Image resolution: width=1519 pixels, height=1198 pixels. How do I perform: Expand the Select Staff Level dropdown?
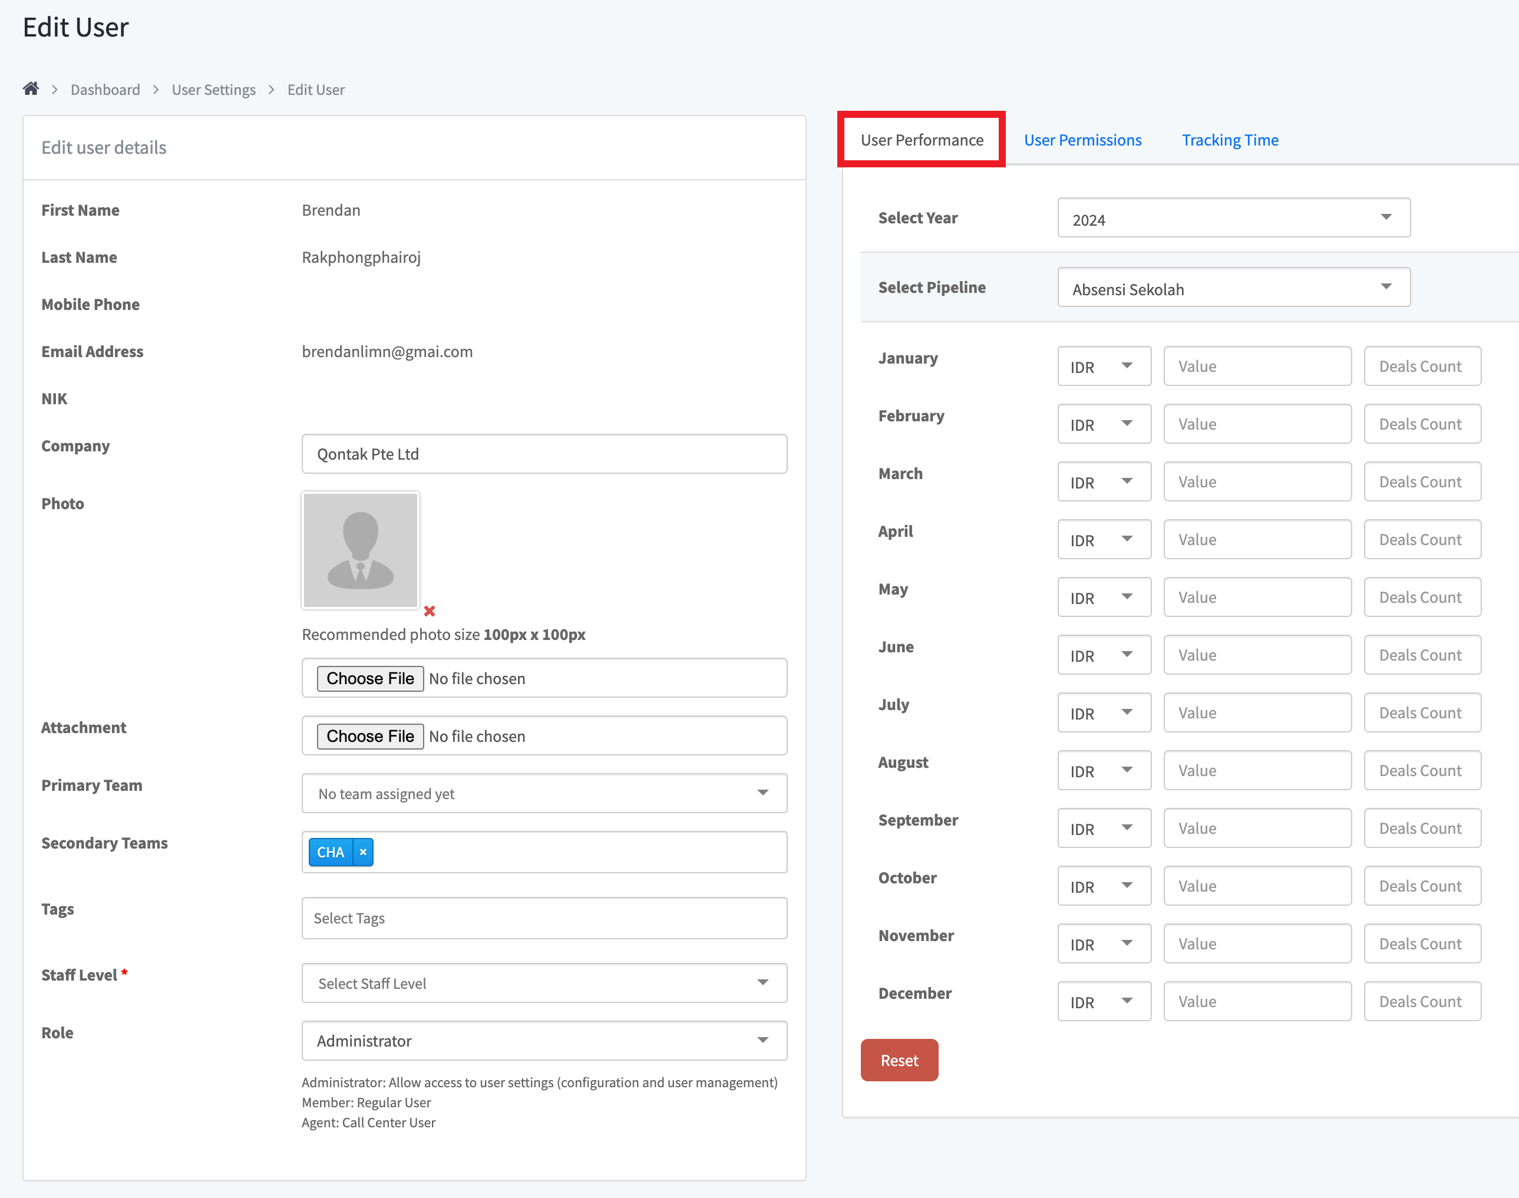(x=543, y=983)
